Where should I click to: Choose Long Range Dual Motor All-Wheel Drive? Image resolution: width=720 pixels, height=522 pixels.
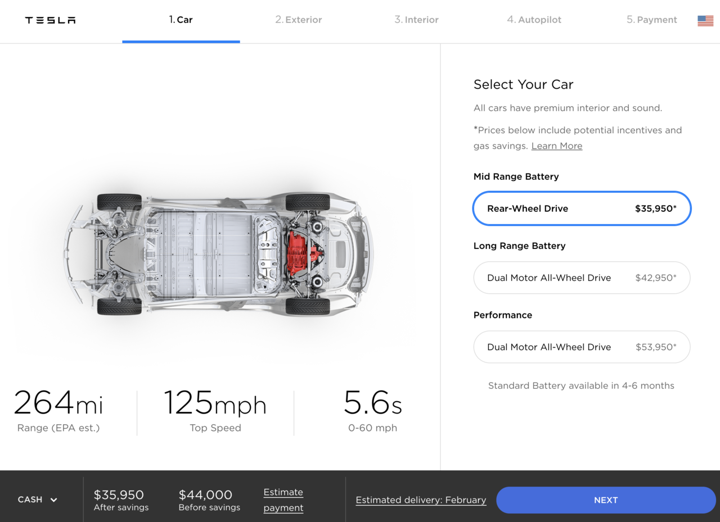(x=582, y=278)
